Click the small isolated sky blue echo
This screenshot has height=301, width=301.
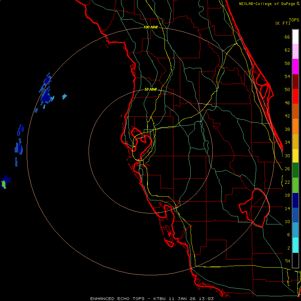(65, 97)
